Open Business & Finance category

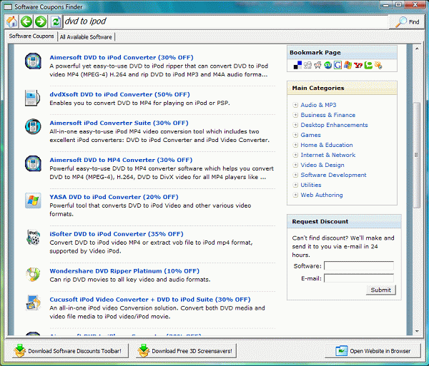pyautogui.click(x=327, y=115)
